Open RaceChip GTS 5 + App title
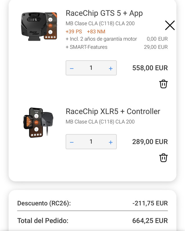The width and height of the screenshot is (185, 231). tap(104, 13)
